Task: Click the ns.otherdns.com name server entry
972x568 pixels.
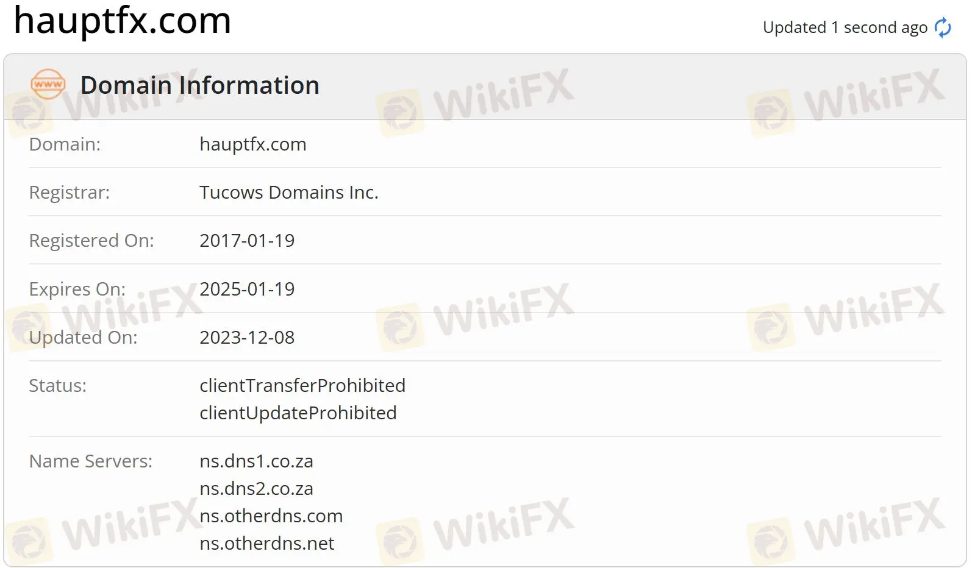Action: coord(271,516)
